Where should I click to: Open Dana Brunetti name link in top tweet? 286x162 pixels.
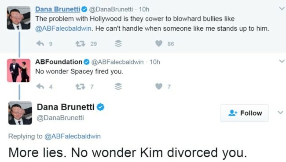(58, 9)
